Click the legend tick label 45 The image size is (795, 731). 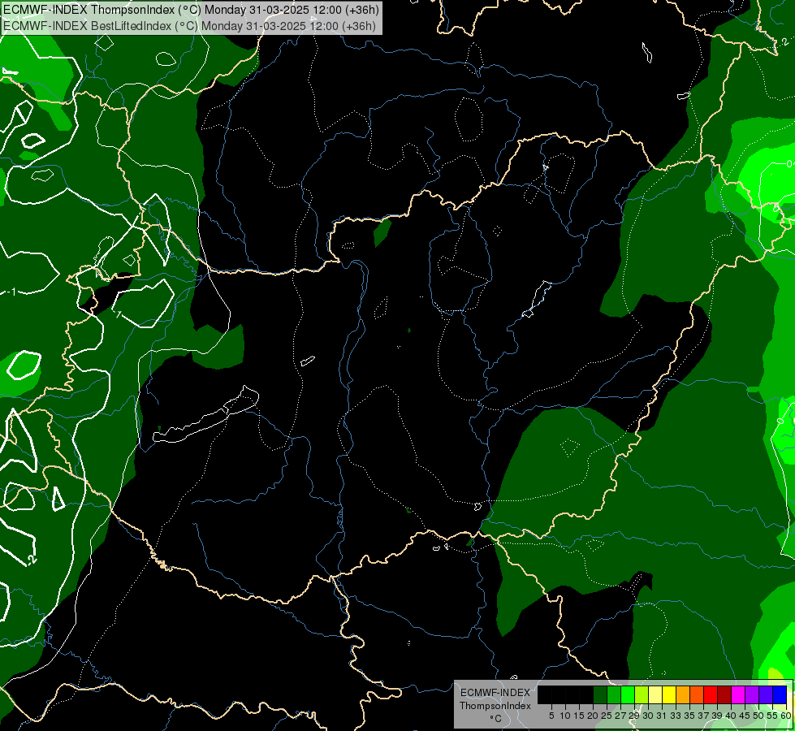pos(745,716)
